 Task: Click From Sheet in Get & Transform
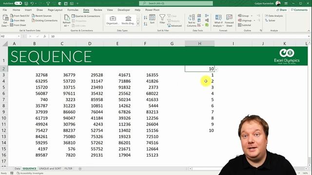(x=18, y=25)
